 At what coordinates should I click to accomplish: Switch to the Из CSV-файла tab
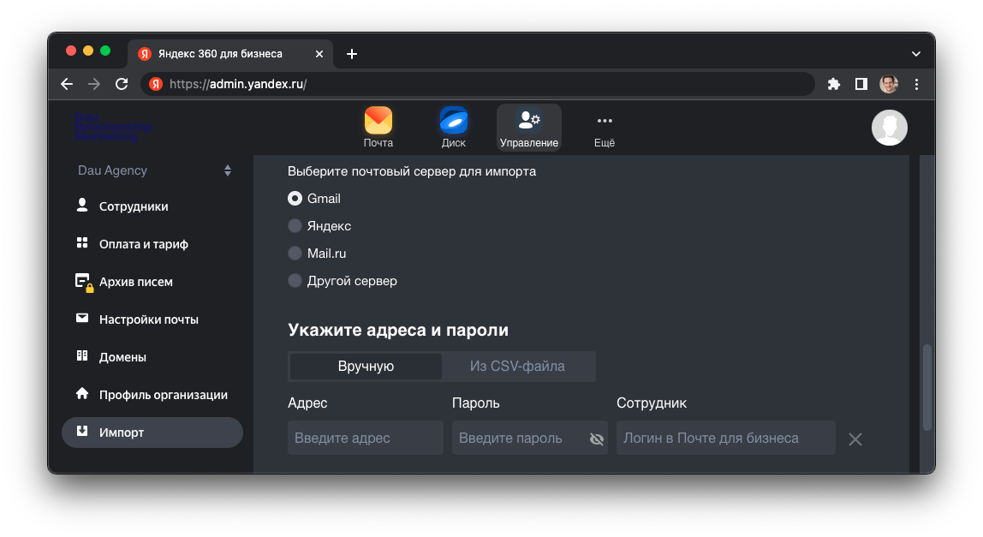[x=518, y=367]
